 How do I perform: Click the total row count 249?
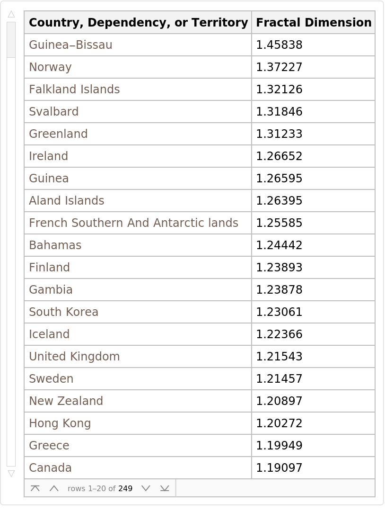coord(125,488)
